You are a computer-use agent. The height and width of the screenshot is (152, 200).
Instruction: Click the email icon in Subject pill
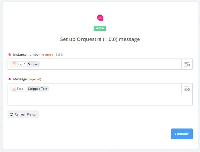[x=14, y=64]
